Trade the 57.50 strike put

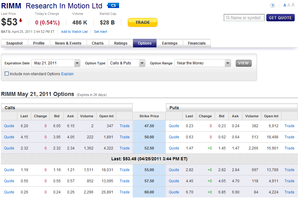289,181
